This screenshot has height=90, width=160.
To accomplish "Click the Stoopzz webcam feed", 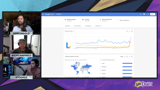I will point(22,67).
